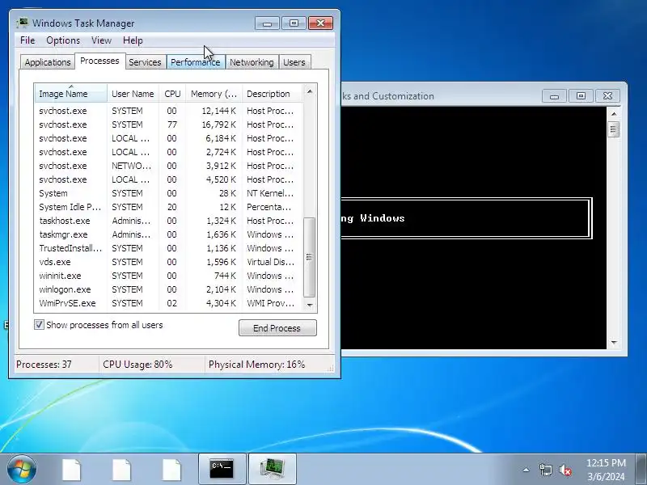Select svchost.exe row with 12,144 K memory

(x=169, y=111)
